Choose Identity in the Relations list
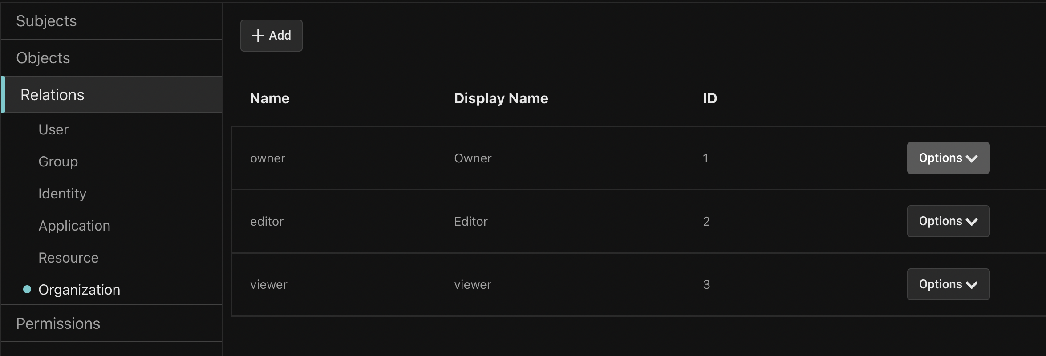The height and width of the screenshot is (356, 1046). (62, 194)
